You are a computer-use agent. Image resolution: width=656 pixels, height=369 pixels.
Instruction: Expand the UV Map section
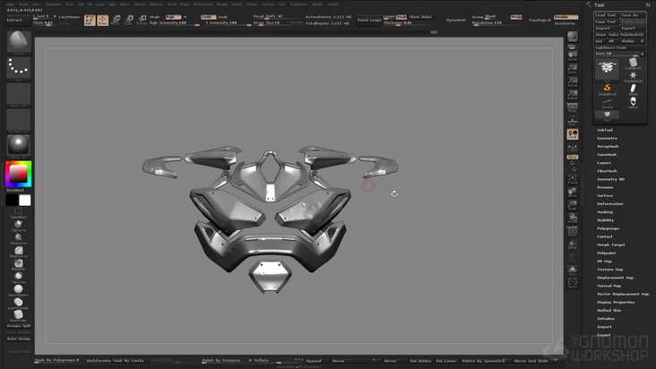tap(605, 262)
